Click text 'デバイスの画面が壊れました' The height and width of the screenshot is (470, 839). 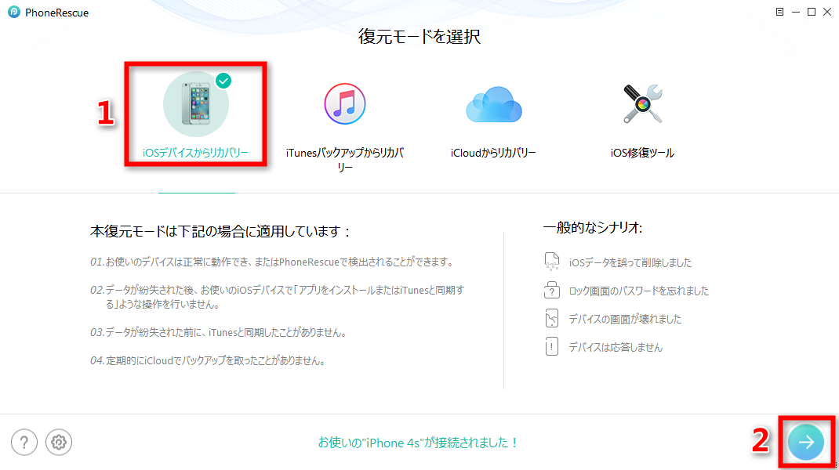click(625, 320)
